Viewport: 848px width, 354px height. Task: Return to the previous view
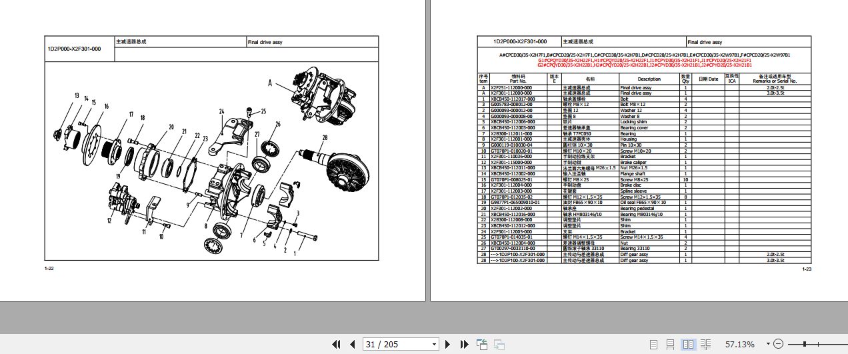(482, 344)
